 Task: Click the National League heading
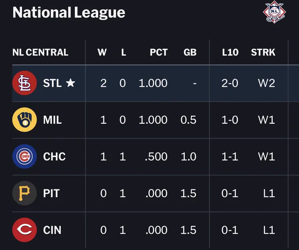coord(69,13)
